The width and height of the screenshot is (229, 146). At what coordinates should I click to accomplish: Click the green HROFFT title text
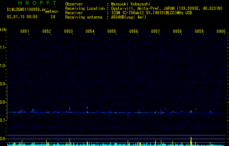click(37, 3)
